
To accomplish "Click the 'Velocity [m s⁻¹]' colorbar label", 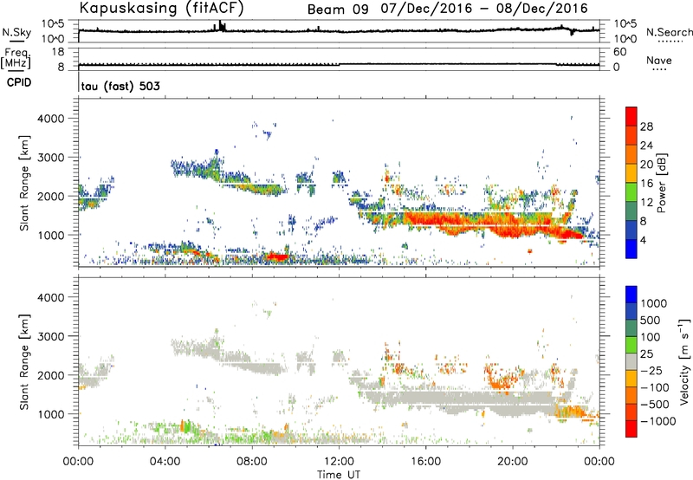I will point(684,360).
